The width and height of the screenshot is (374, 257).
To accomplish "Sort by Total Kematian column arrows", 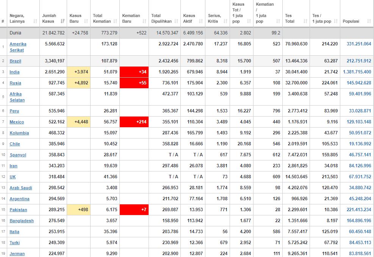I will 115,21.
